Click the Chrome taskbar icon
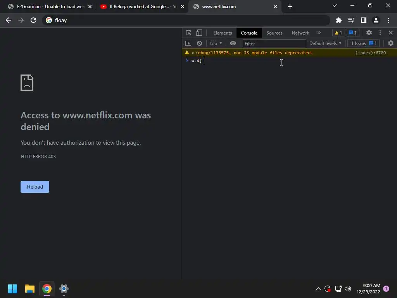 pos(47,289)
